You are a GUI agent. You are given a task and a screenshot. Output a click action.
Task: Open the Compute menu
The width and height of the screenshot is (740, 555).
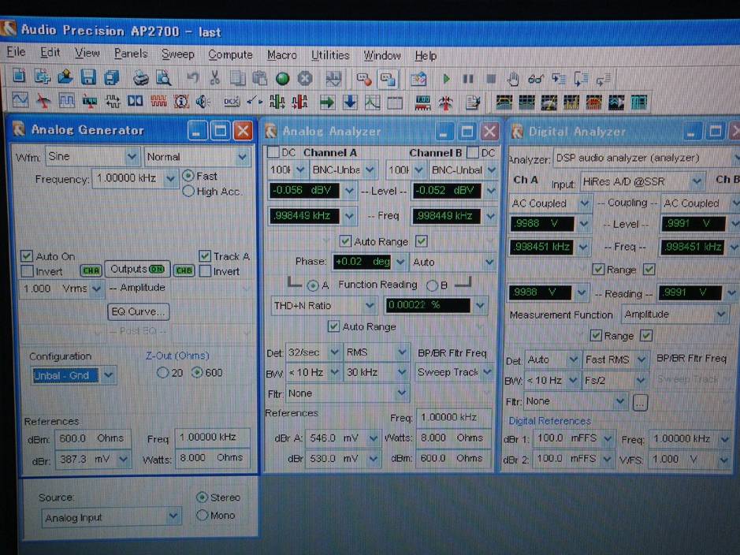click(x=230, y=54)
